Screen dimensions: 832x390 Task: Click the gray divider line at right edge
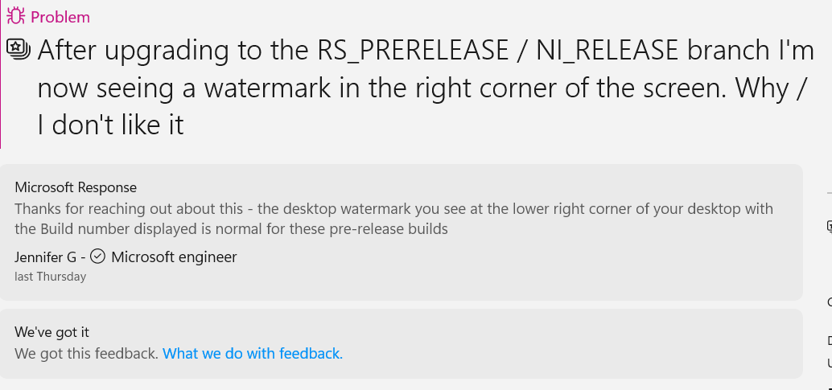830,193
